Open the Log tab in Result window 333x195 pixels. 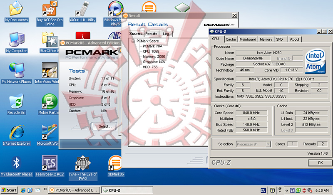pos(166,34)
